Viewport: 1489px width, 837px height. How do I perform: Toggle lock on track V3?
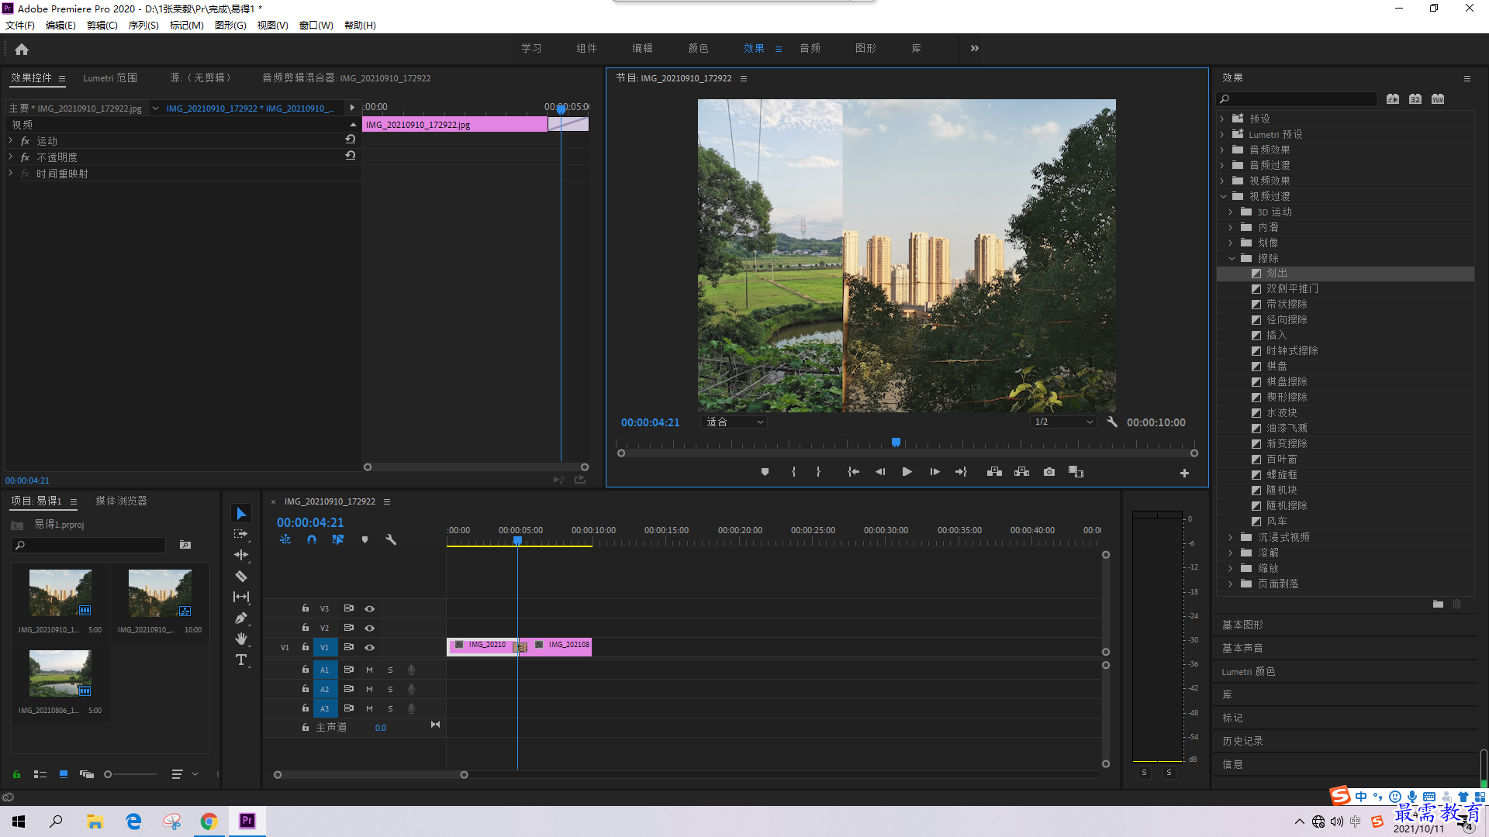(306, 608)
